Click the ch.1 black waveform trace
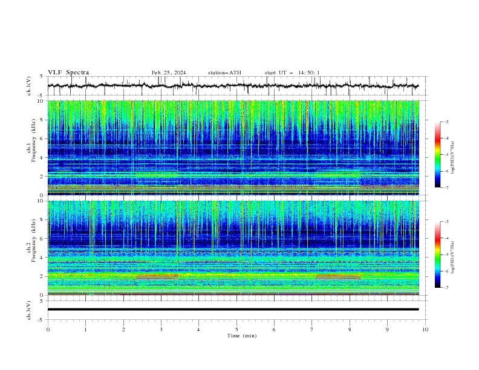Screen dimensions: 479x370 click(x=233, y=86)
